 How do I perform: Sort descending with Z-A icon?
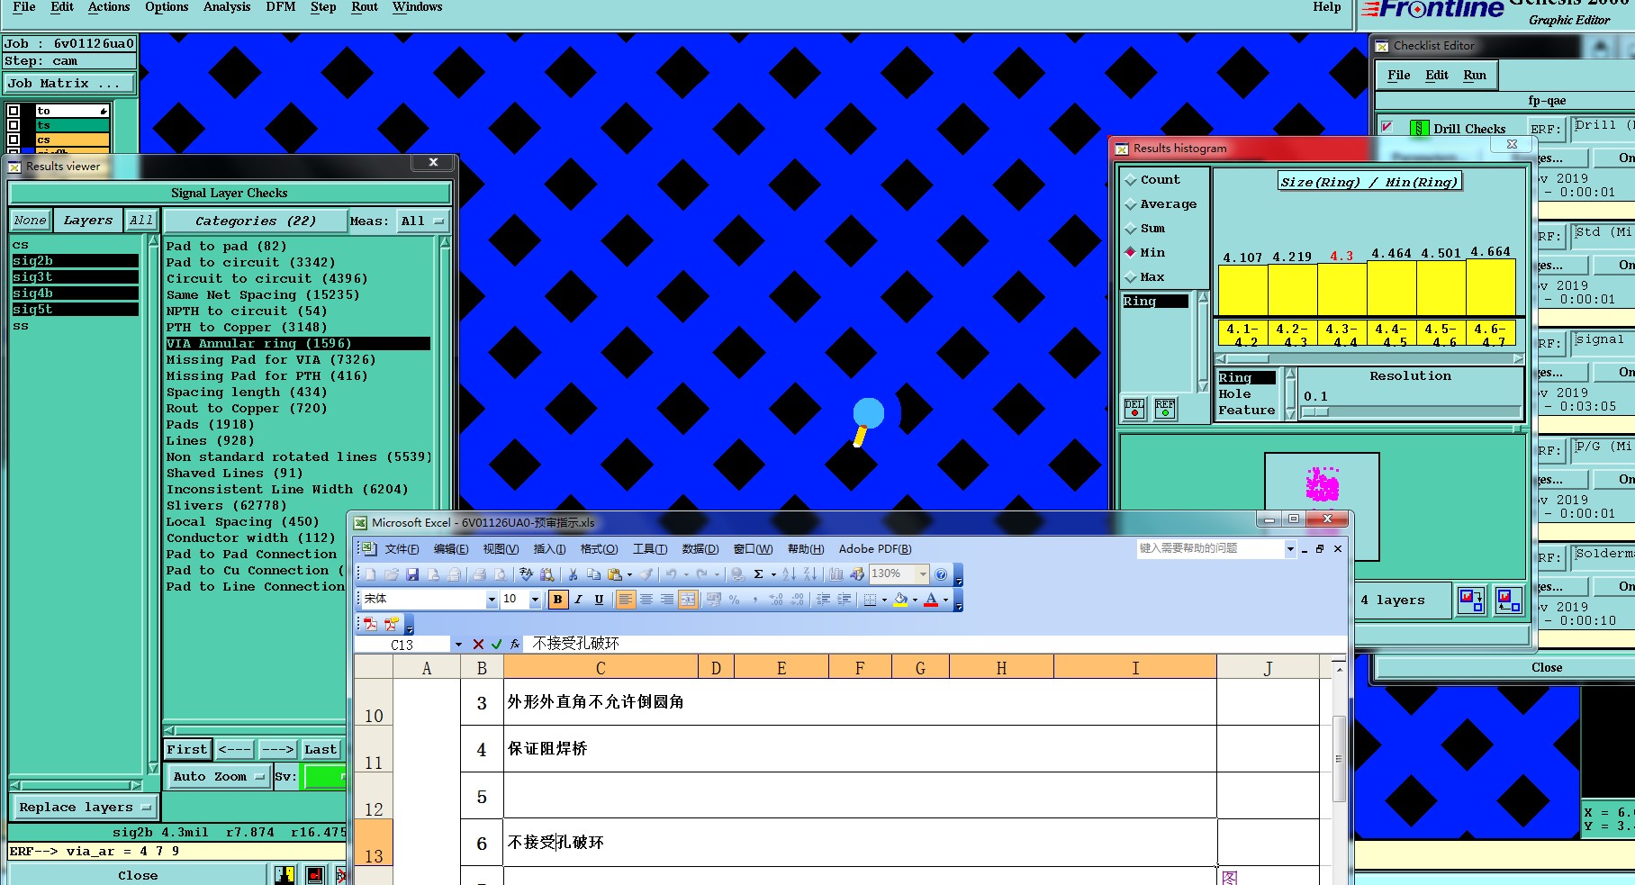tap(809, 574)
